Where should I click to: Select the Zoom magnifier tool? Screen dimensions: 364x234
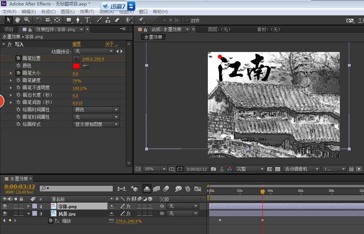[27, 20]
